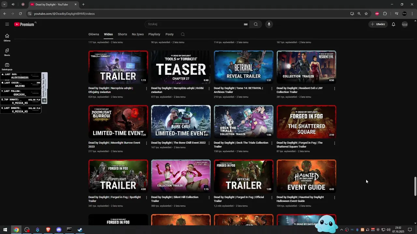This screenshot has width=417, height=234.
Task: Open the Na żywo channel tab
Action: (x=137, y=34)
